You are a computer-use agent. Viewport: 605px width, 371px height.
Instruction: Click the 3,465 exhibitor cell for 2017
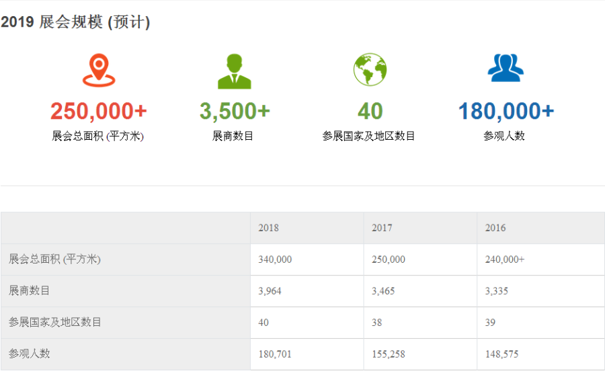point(385,291)
